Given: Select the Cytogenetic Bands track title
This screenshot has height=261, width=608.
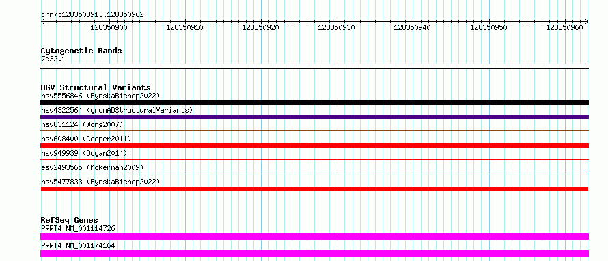Looking at the screenshot, I should point(81,51).
